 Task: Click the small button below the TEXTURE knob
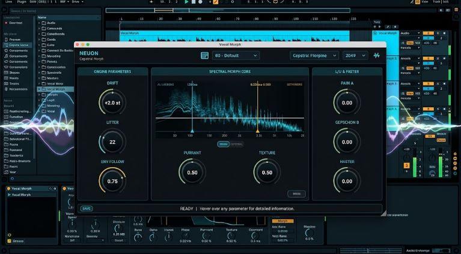296,193
